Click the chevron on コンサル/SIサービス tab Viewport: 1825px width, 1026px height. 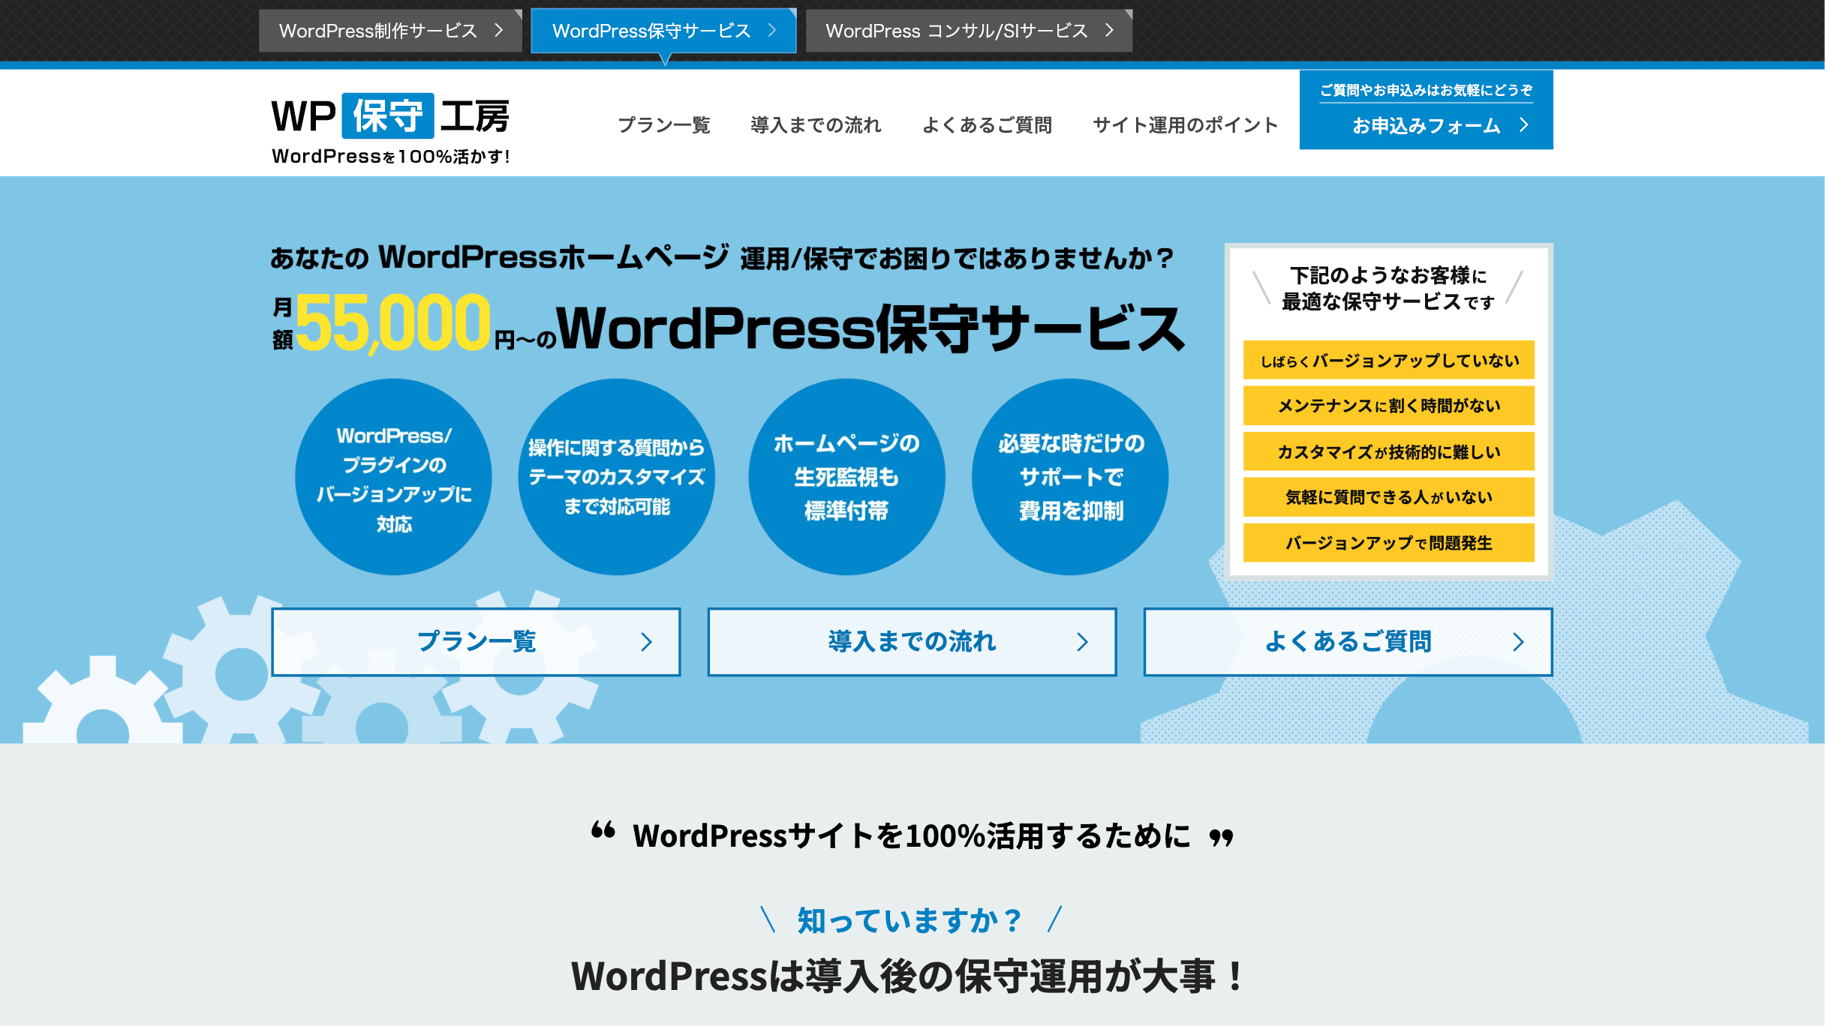1109,31
